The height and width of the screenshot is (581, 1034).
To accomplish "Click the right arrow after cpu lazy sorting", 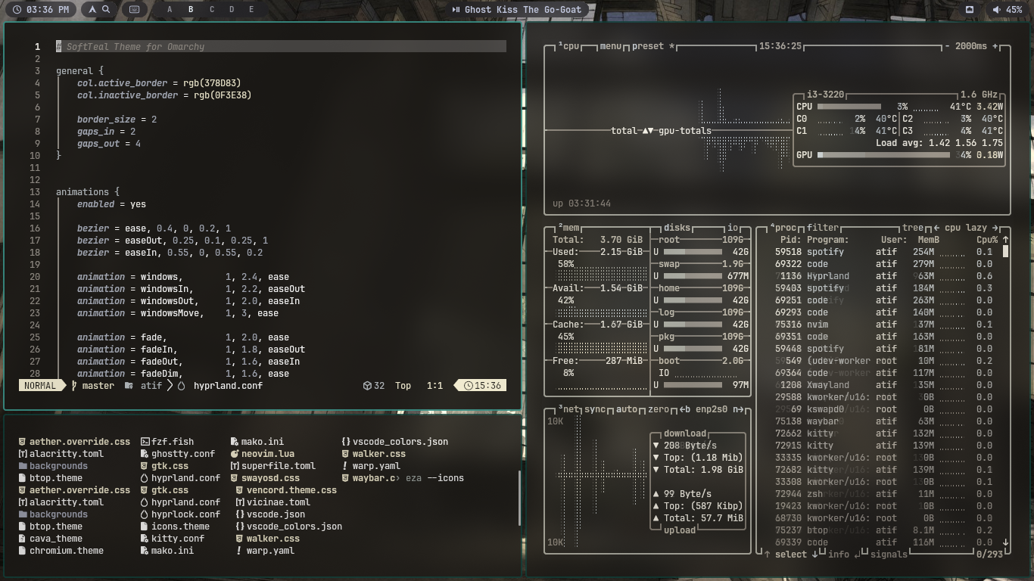I will [995, 228].
